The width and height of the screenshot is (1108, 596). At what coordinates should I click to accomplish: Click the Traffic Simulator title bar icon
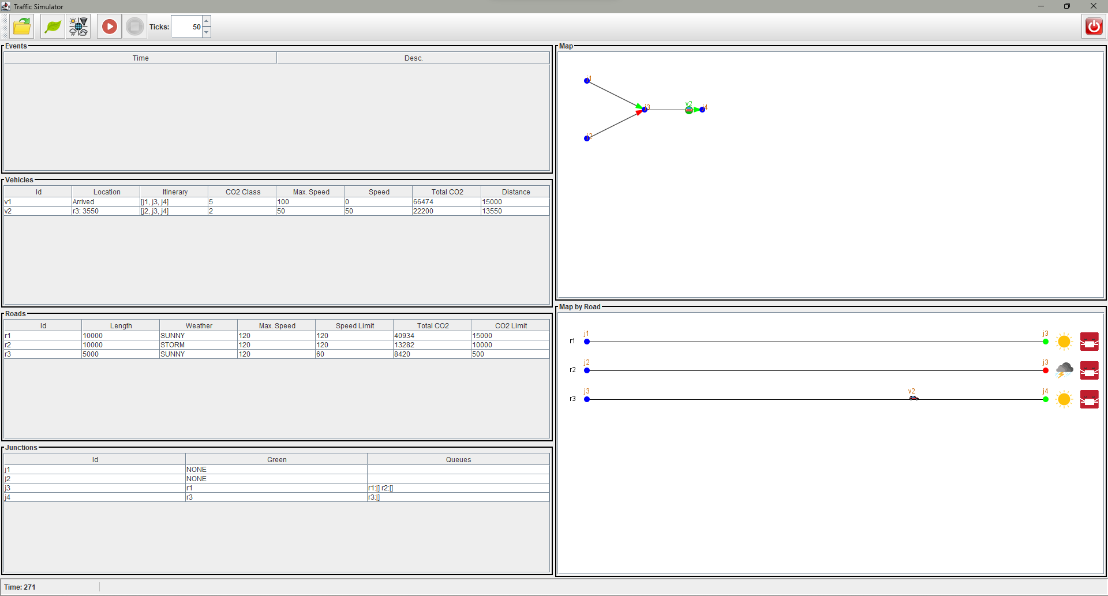[x=6, y=6]
